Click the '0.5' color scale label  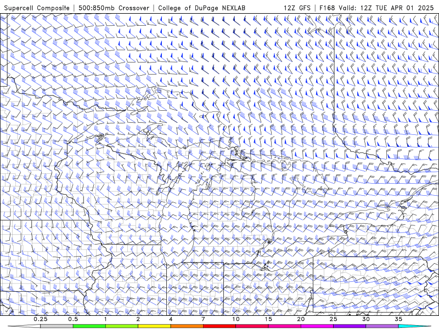[73, 319]
